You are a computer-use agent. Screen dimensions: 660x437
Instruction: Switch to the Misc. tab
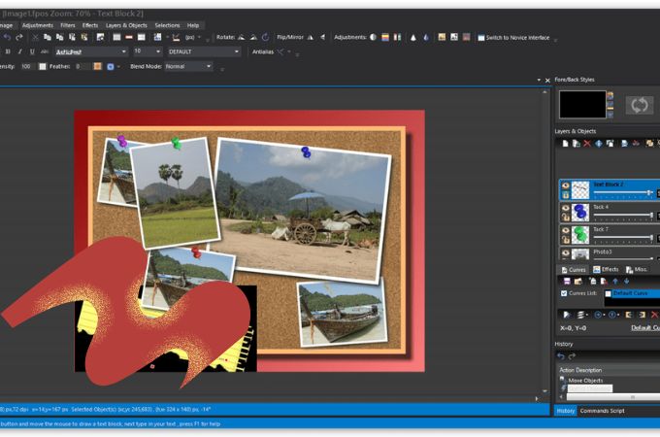(636, 269)
